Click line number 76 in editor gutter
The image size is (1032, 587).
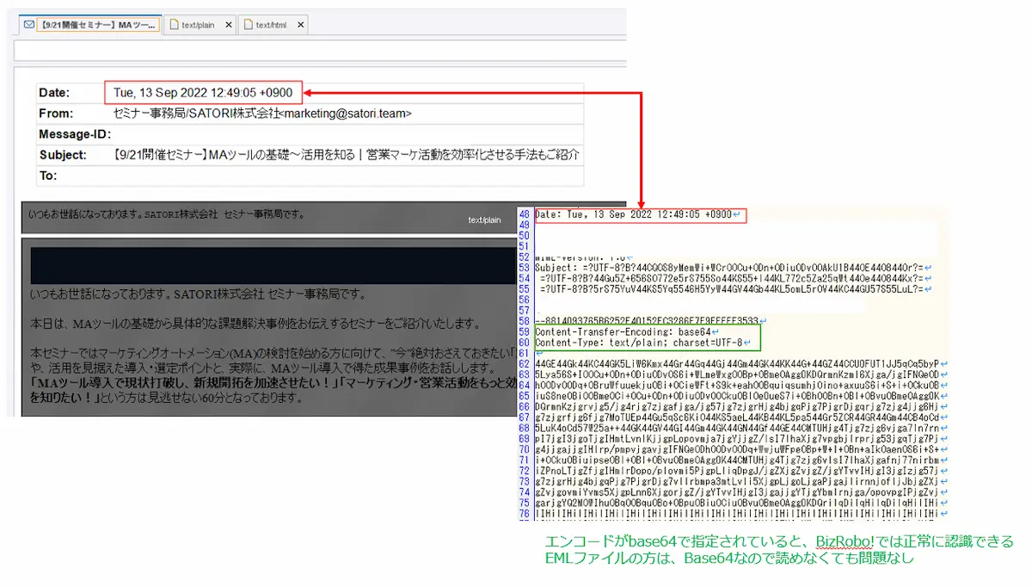pyautogui.click(x=524, y=514)
